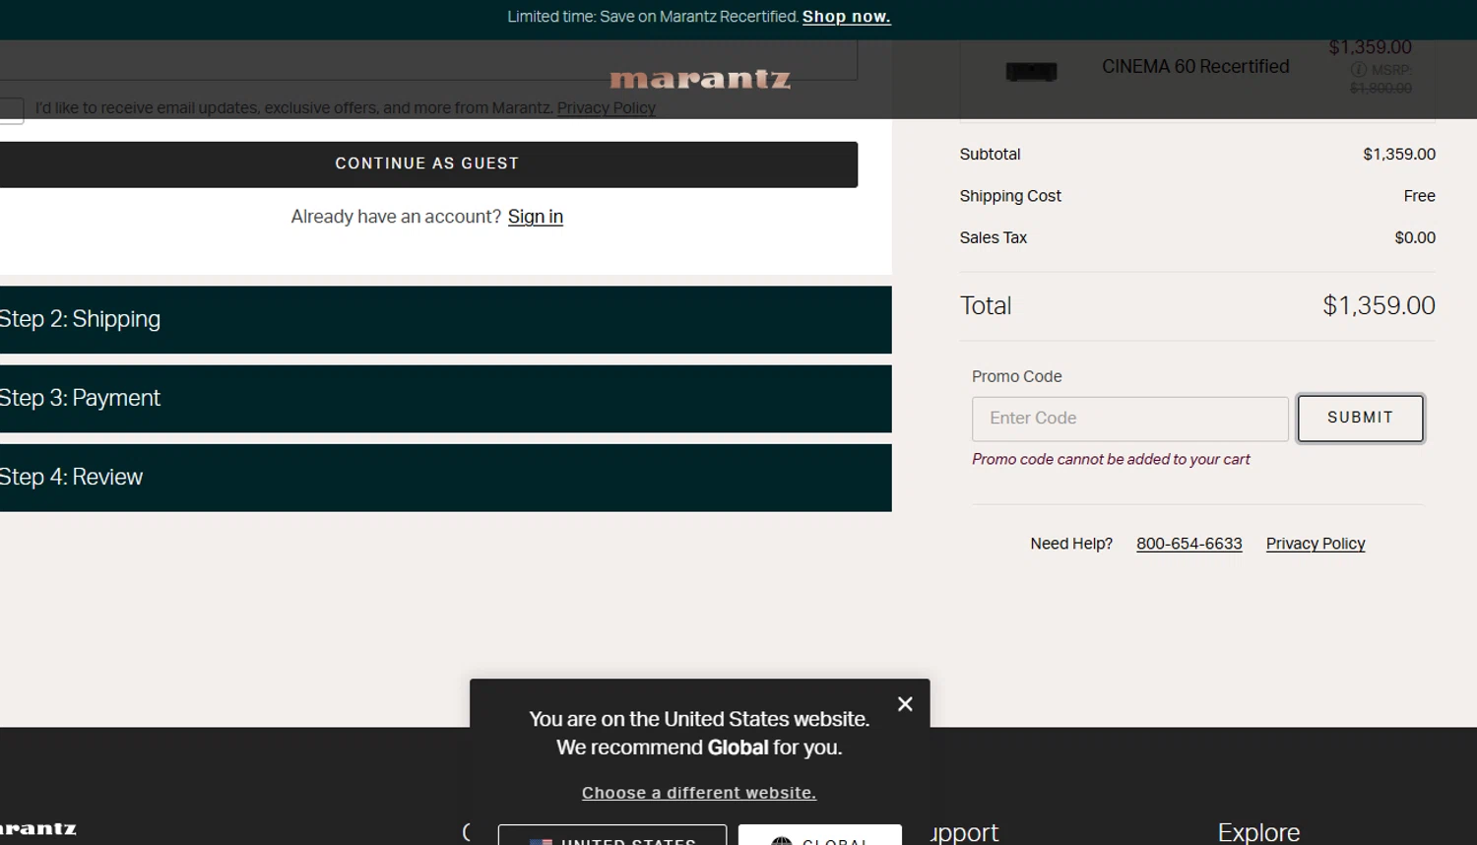
Task: Click the Shipping Cost Free value
Action: [x=1419, y=196]
